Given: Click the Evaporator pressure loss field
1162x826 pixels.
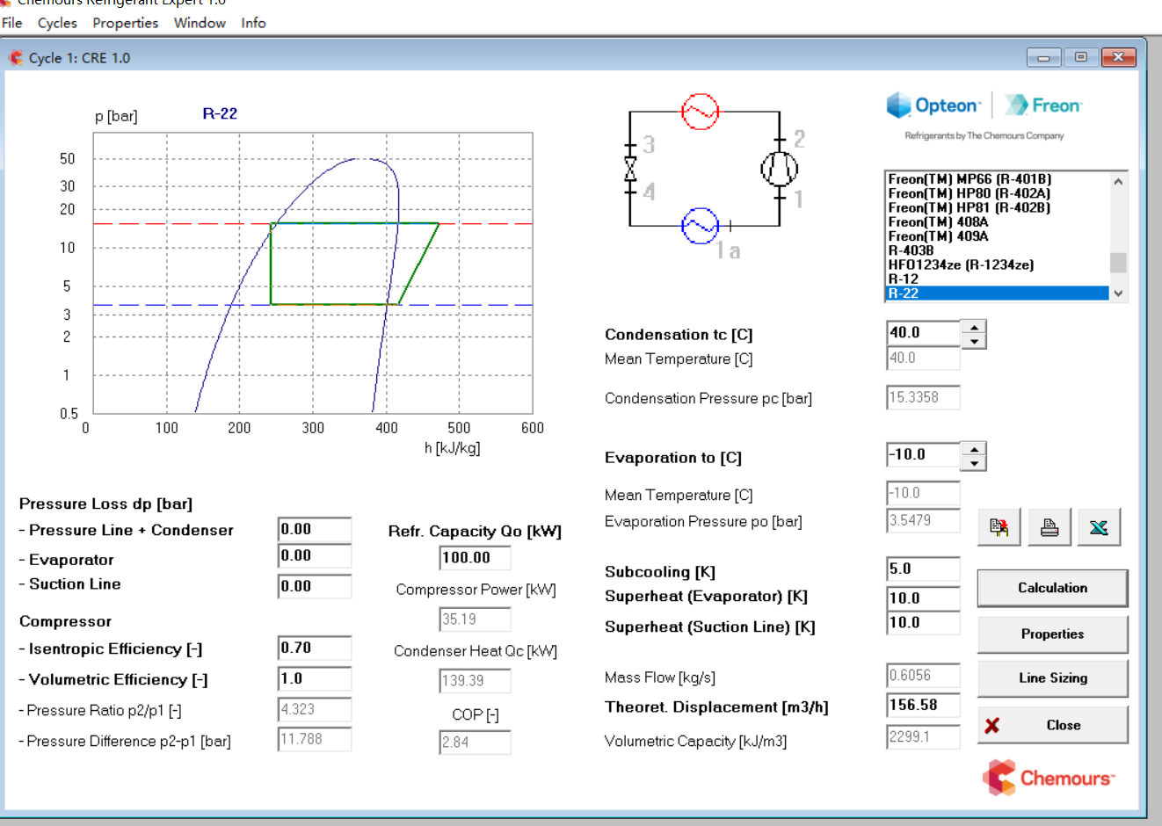Looking at the screenshot, I should pyautogui.click(x=315, y=556).
